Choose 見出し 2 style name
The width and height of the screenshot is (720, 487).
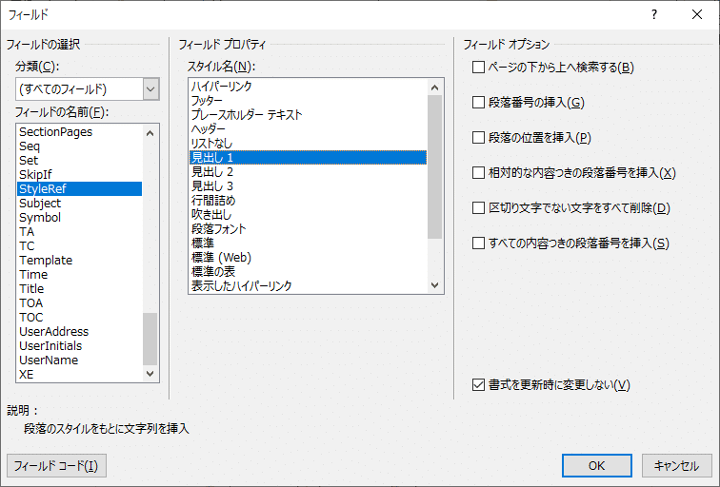(x=212, y=172)
